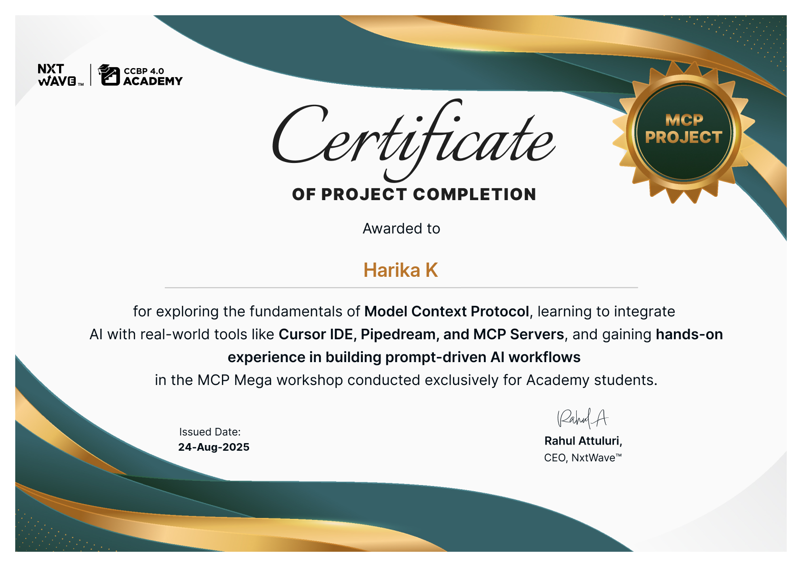Click the 'Issued Date:' label
Viewport: 802px width, 567px height.
click(x=209, y=431)
